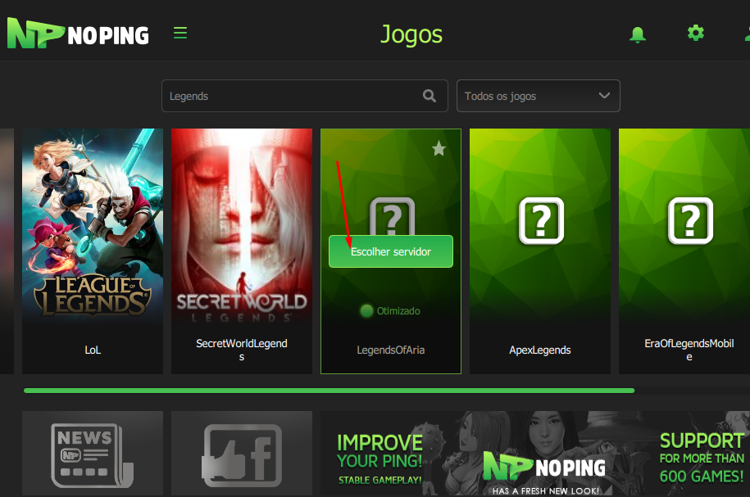750x497 pixels.
Task: Open the News tile
Action: (x=93, y=454)
